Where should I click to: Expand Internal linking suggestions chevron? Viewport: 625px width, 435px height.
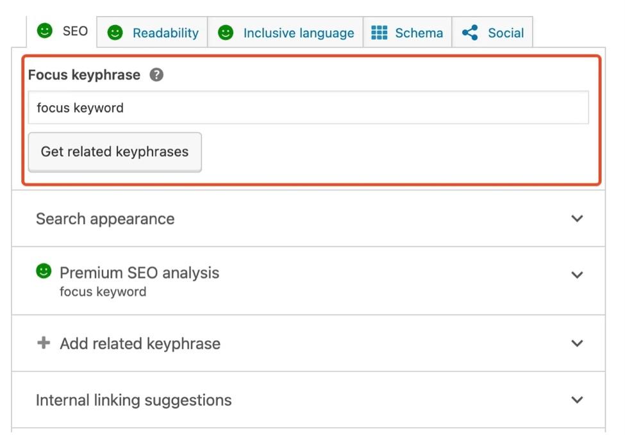(x=577, y=400)
